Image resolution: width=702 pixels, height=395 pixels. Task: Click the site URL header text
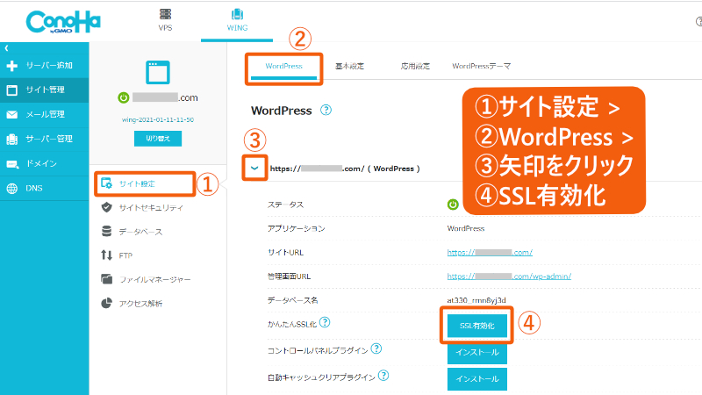(345, 169)
